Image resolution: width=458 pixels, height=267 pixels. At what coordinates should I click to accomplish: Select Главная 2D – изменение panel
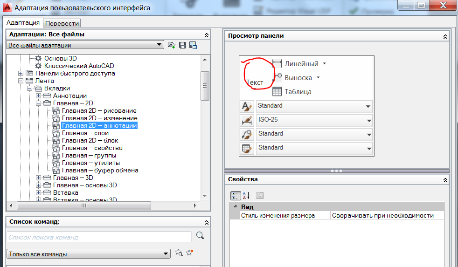100,118
